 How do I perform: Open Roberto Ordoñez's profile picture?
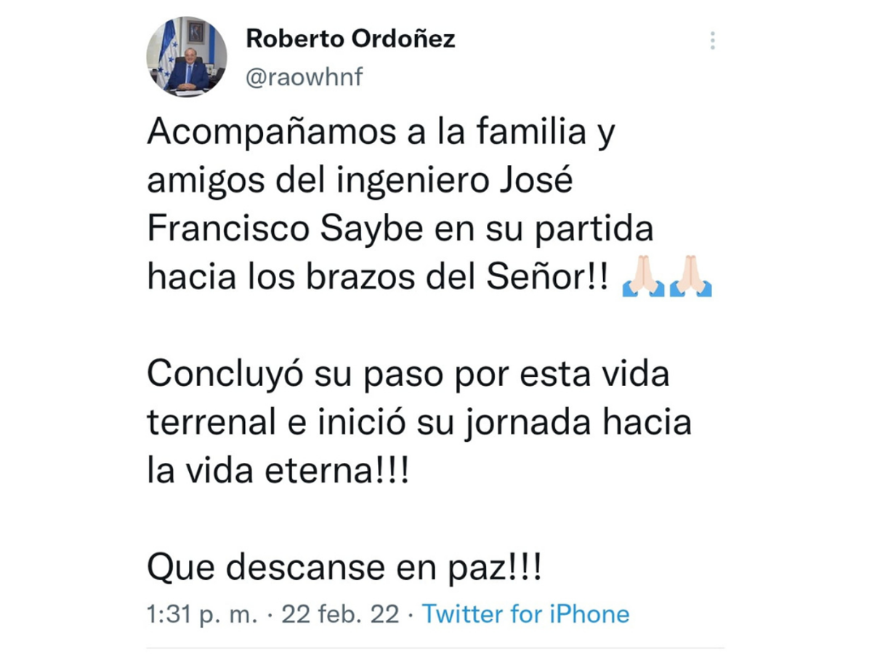click(187, 57)
